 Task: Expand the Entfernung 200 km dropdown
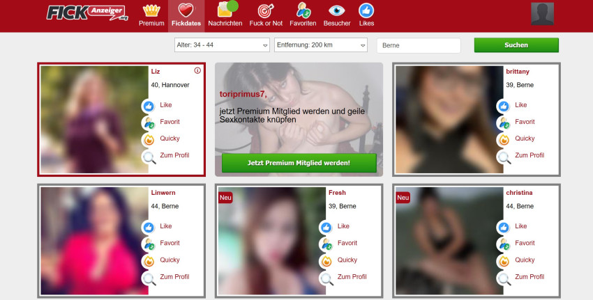pos(321,45)
